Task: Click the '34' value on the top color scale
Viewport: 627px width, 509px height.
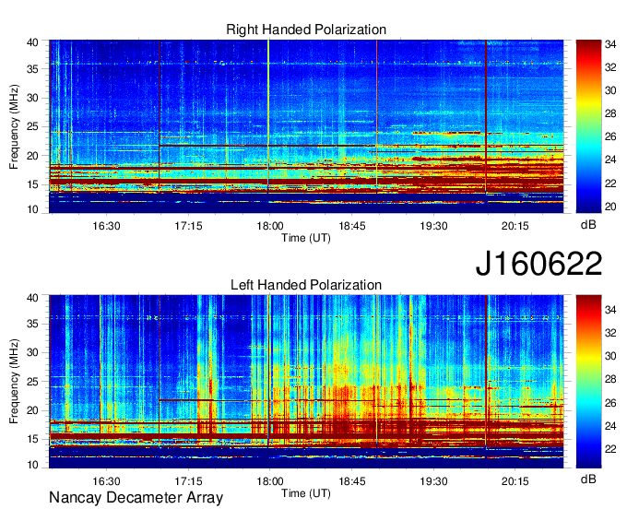Action: point(610,45)
